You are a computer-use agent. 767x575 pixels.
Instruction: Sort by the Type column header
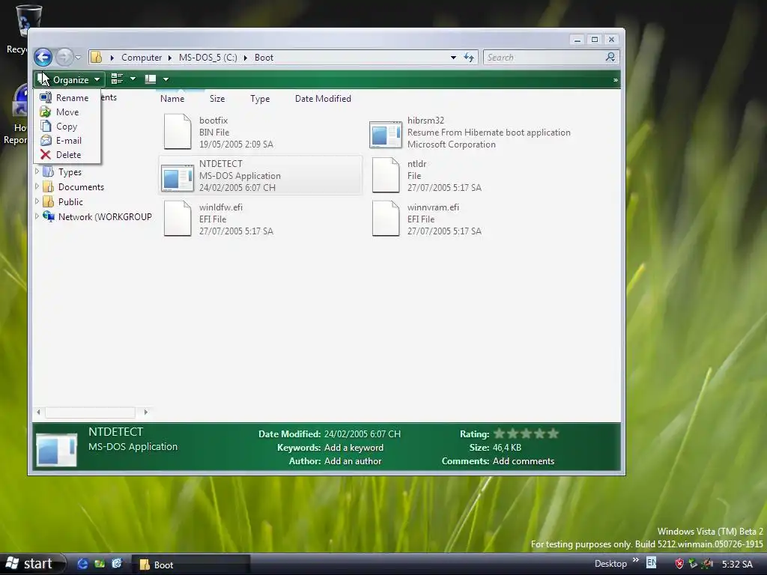point(260,98)
